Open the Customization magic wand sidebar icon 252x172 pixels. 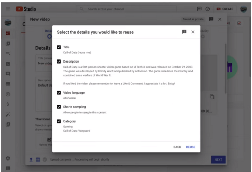pyautogui.click(x=8, y=114)
